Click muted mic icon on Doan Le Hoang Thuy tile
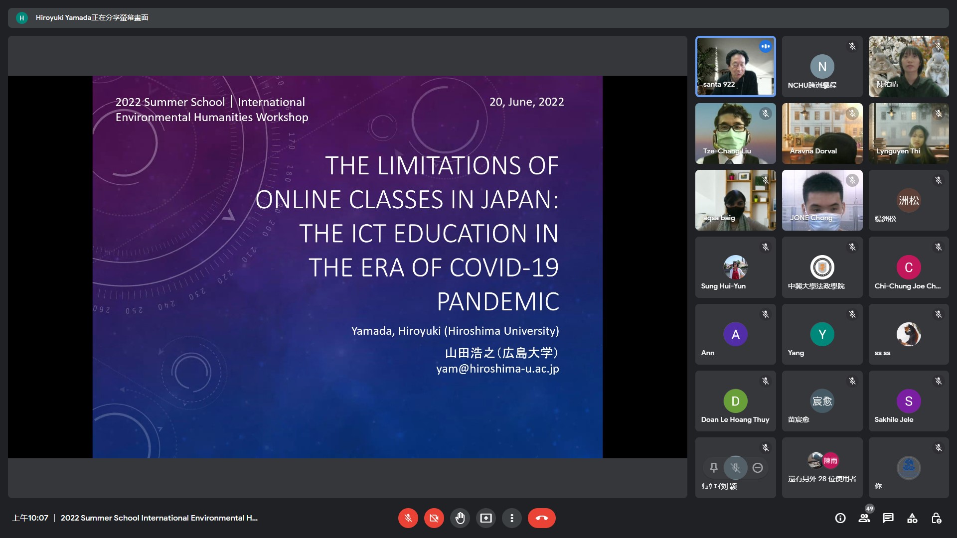Viewport: 957px width, 538px height. 766,381
